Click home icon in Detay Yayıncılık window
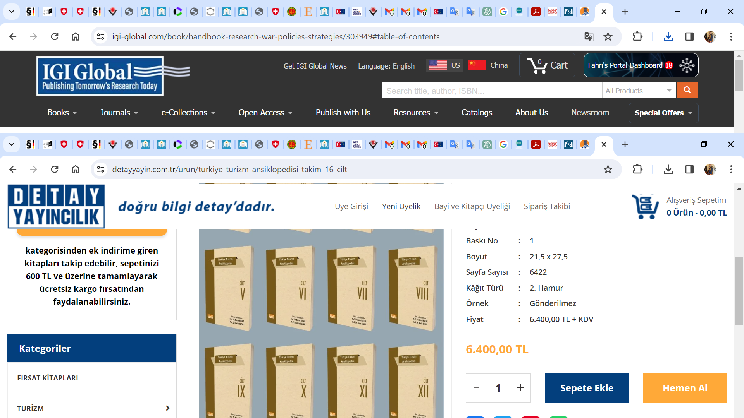744x418 pixels. pos(76,169)
